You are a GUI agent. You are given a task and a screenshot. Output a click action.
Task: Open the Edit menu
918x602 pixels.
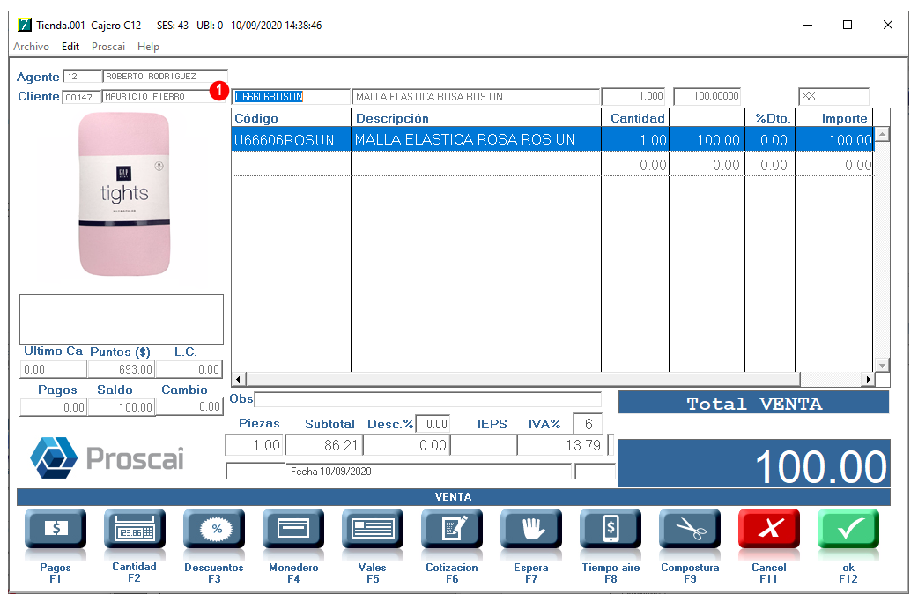(70, 47)
